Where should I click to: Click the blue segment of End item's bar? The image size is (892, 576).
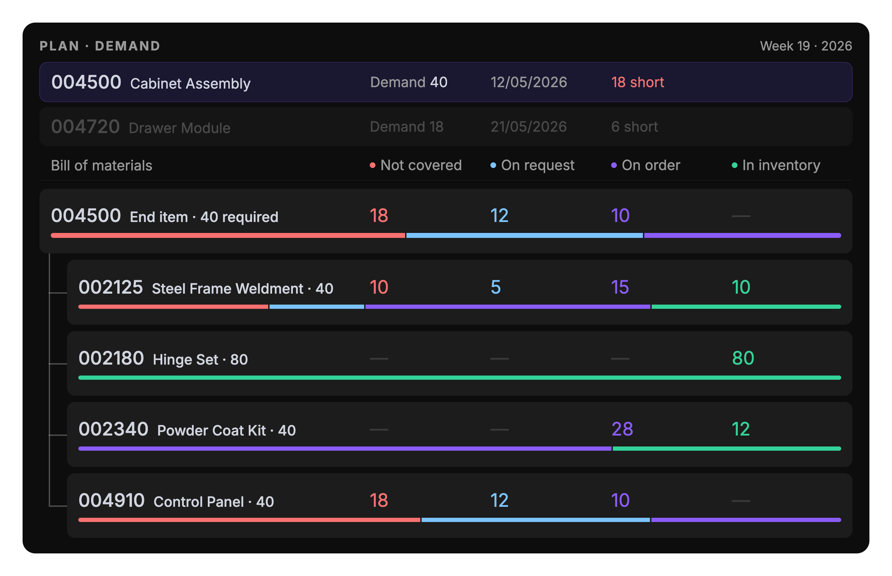[524, 235]
